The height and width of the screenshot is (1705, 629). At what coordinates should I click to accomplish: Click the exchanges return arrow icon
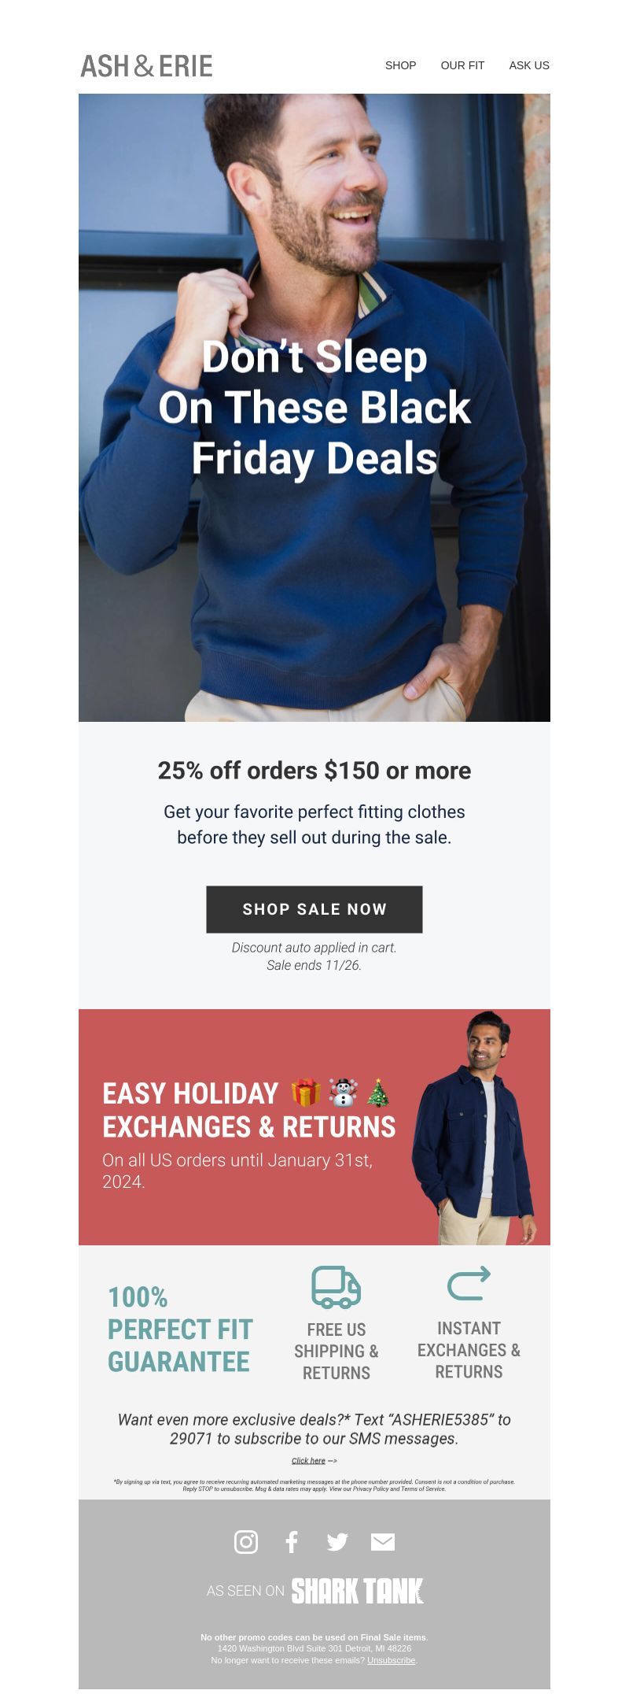click(469, 1283)
